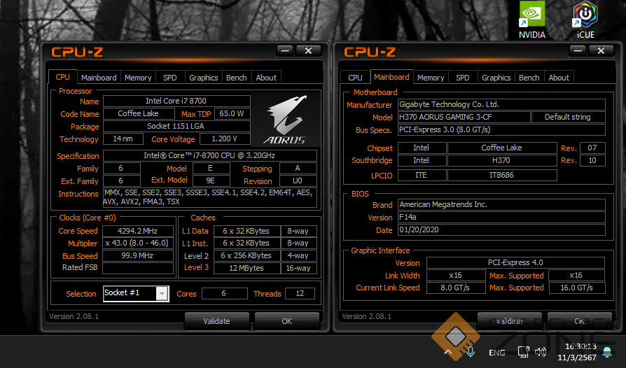Open About tab in left CPU-Z window

pos(266,78)
